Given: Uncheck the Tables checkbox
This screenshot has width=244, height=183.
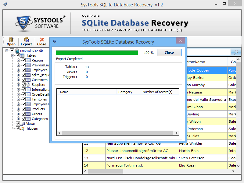Looking at the screenshot, I should pyautogui.click(x=18, y=55).
